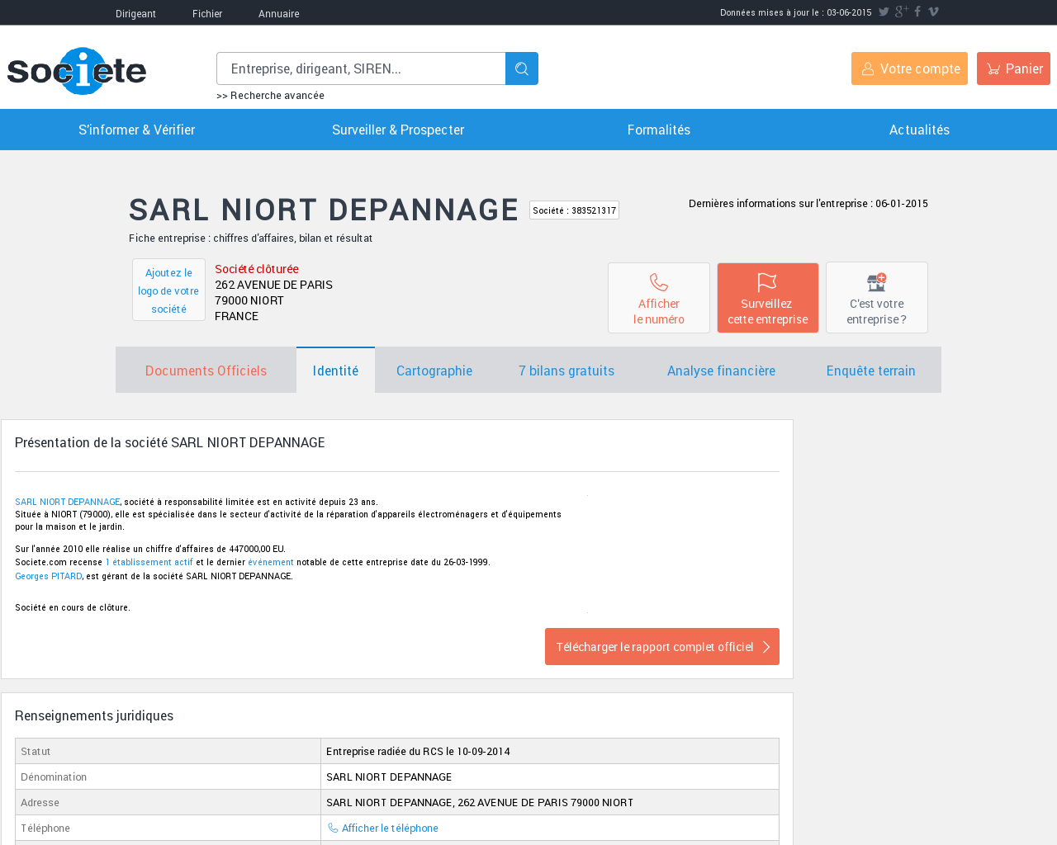Click the arrow on Télécharger le rapport button
Image resolution: width=1057 pixels, height=845 pixels.
(x=766, y=647)
